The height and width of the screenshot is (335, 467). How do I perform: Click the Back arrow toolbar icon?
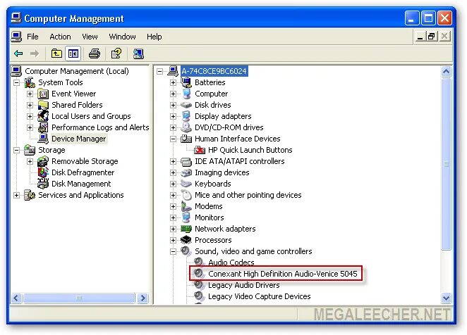pyautogui.click(x=18, y=53)
